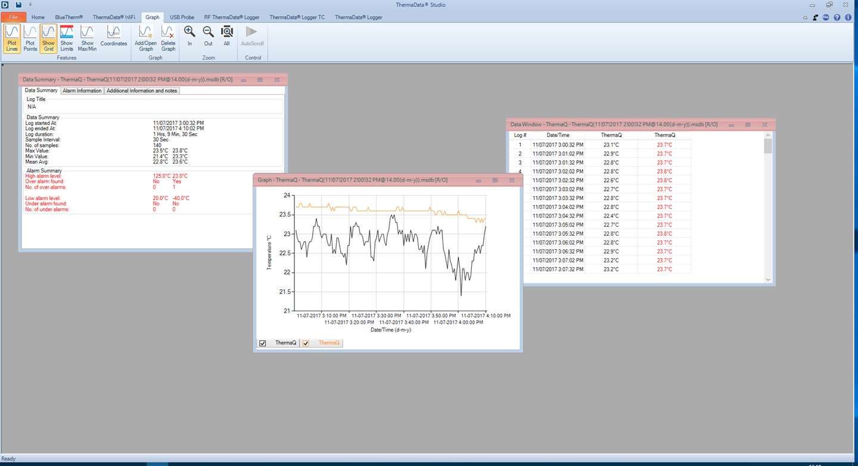Toggle the Show Grid feature
This screenshot has width=858, height=466.
click(48, 38)
